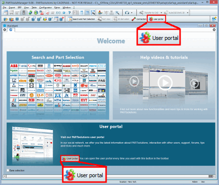The height and width of the screenshot is (185, 219).
Task: Click the database with users icon
Action: [11, 19]
